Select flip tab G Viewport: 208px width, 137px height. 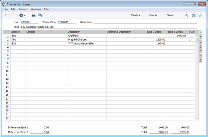click(x=200, y=61)
